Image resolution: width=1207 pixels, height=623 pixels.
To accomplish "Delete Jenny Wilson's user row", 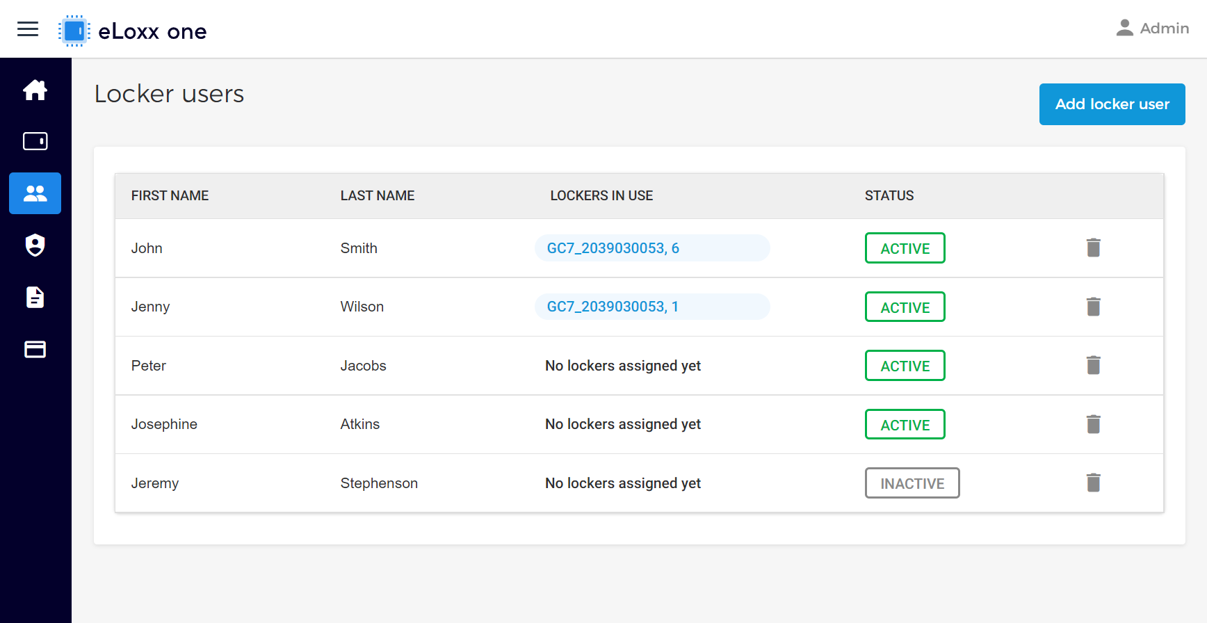I will click(x=1093, y=307).
